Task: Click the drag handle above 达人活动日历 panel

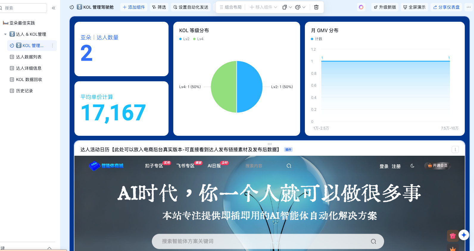Action: coord(270,144)
